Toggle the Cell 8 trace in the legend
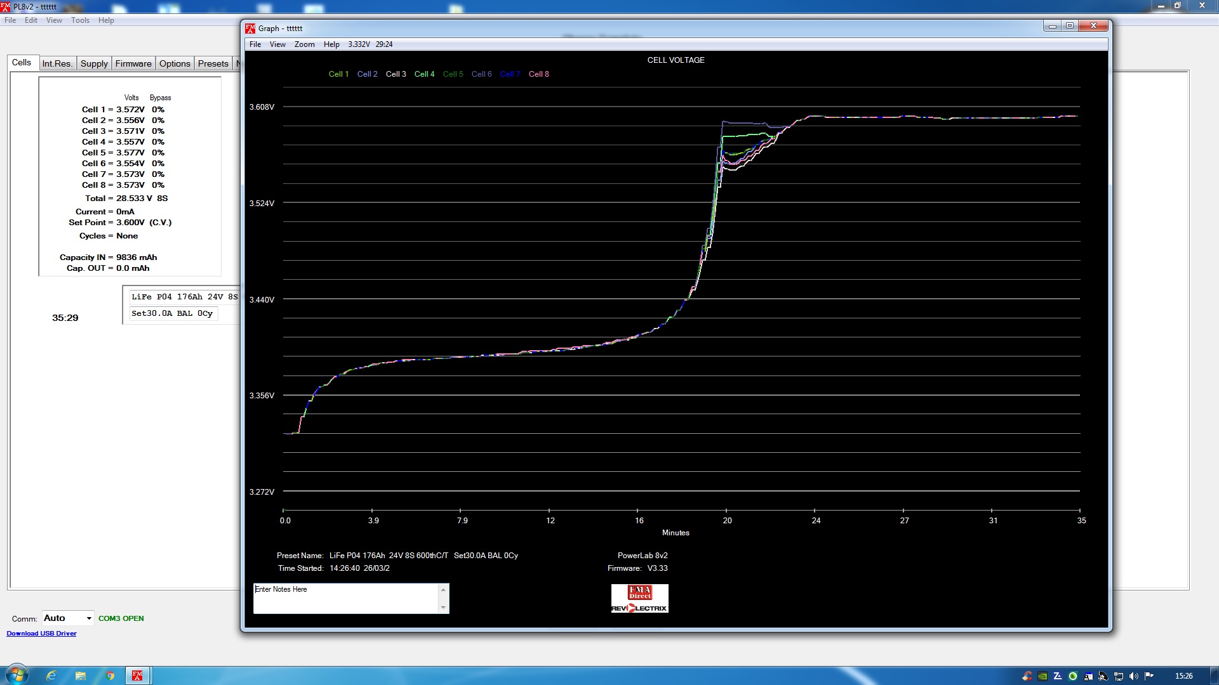This screenshot has height=685, width=1219. 538,74
